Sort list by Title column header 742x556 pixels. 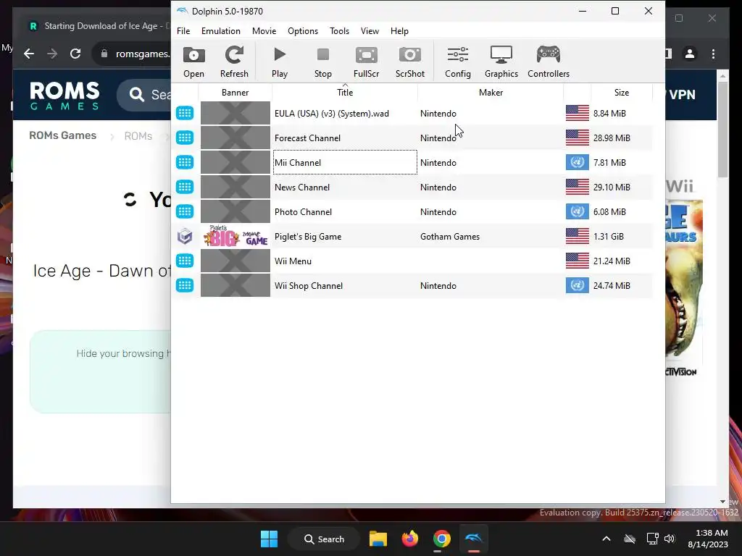click(344, 92)
